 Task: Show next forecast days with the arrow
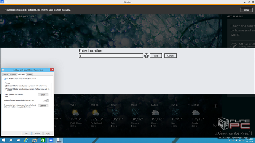(x=215, y=106)
